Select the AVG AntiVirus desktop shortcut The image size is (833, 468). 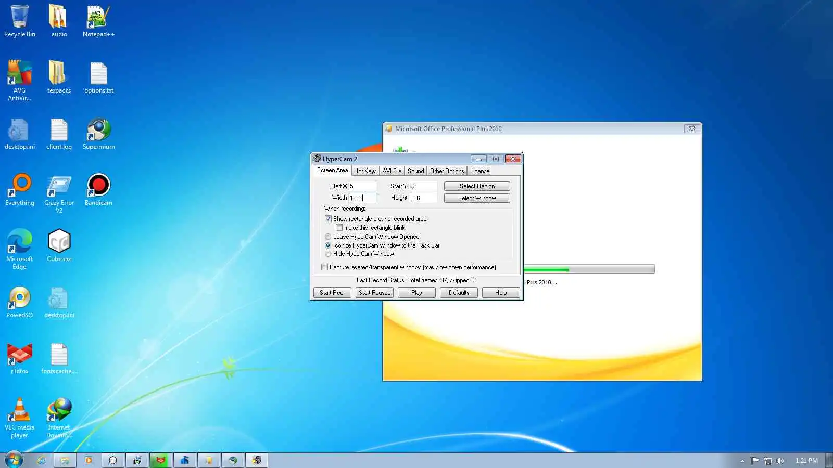pos(20,80)
